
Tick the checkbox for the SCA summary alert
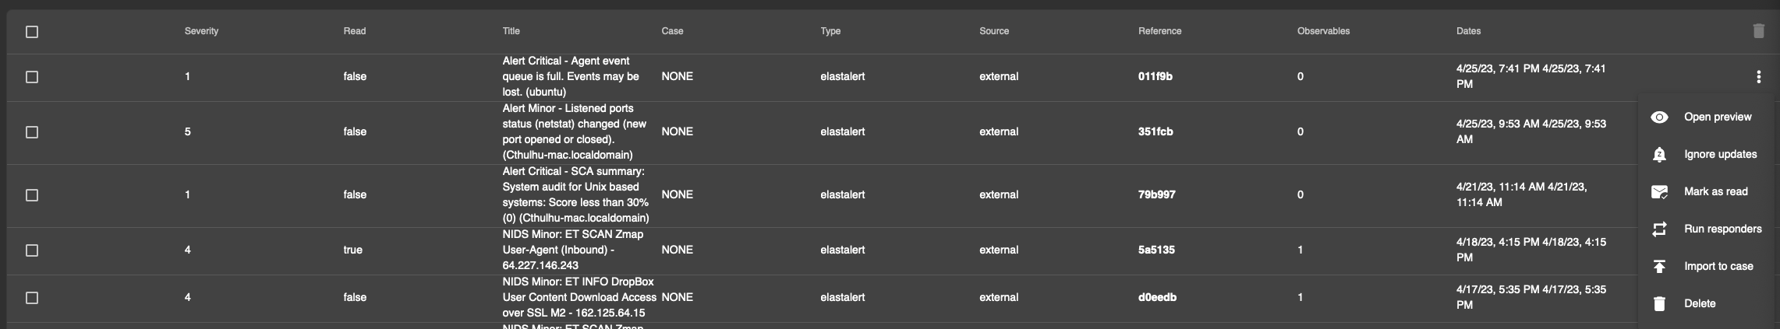(32, 195)
